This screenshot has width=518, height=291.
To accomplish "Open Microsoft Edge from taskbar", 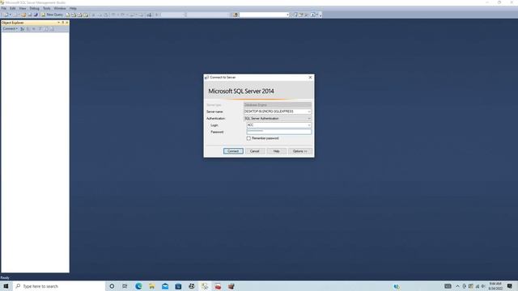I will coord(138,286).
